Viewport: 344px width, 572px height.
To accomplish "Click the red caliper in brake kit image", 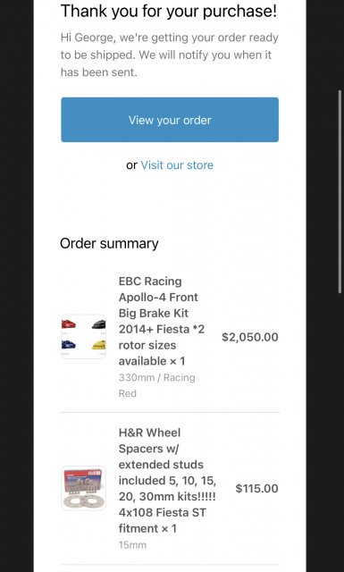I will point(69,324).
